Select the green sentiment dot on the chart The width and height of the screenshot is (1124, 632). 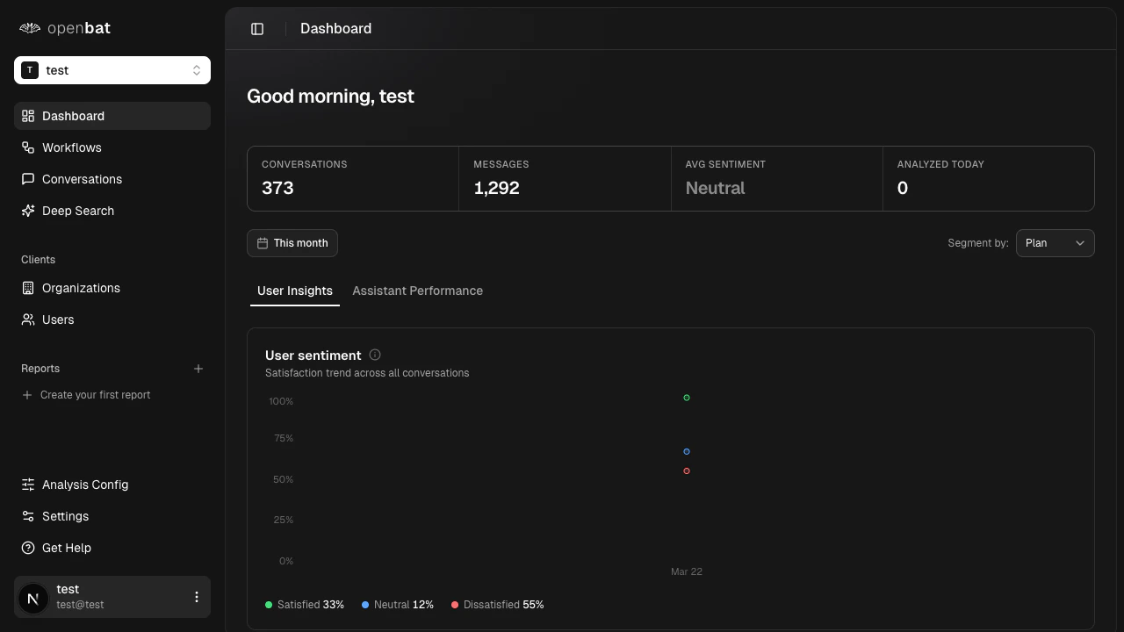(687, 398)
